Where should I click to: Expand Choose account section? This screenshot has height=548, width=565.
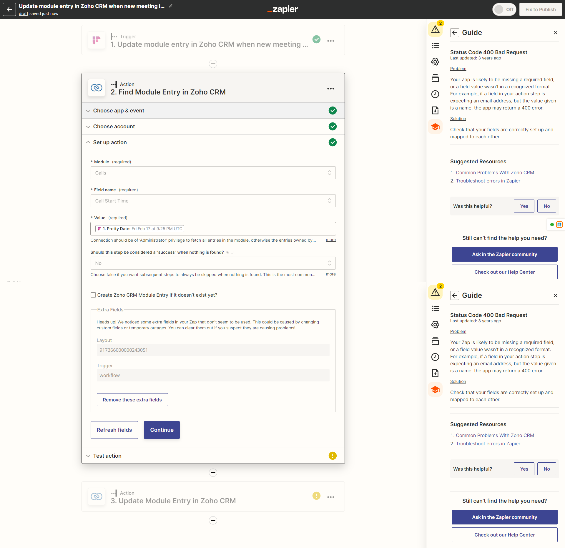(x=213, y=127)
